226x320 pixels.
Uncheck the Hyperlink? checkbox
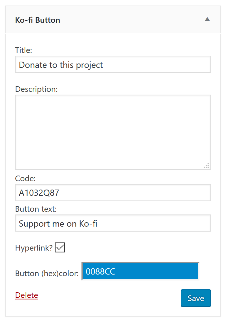coord(60,247)
